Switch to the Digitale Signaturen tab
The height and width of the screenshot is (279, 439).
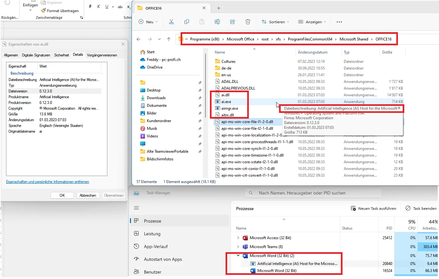tap(36, 55)
